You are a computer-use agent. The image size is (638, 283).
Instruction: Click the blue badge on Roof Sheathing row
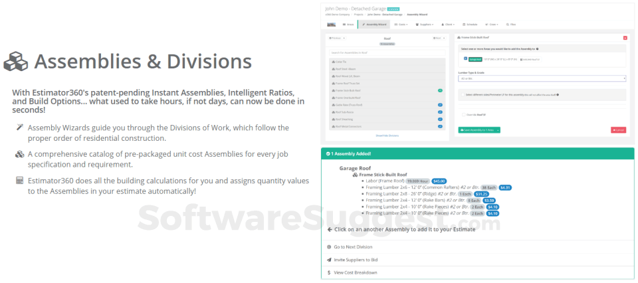[x=440, y=120]
